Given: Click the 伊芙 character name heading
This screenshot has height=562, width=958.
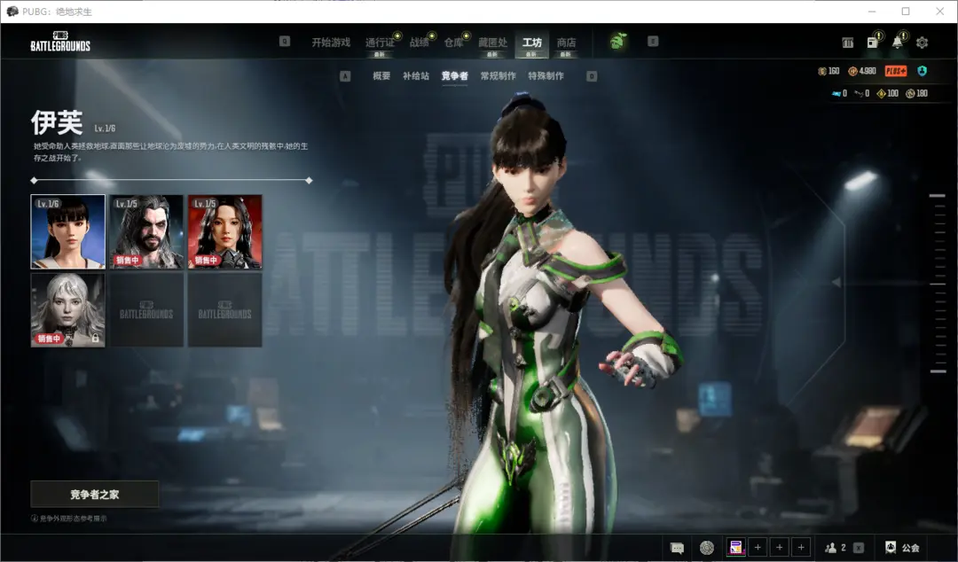Looking at the screenshot, I should [57, 122].
